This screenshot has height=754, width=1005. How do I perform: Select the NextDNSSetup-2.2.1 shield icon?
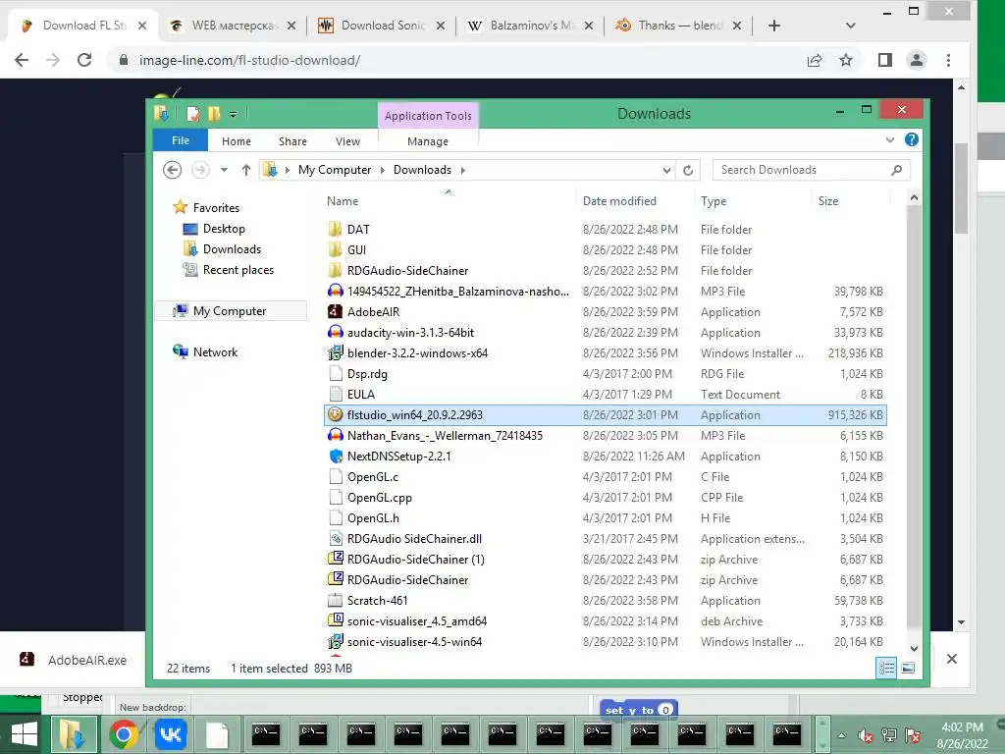(x=335, y=456)
